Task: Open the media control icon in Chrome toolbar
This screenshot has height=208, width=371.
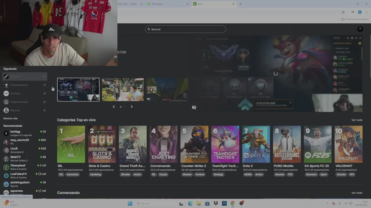Action: pos(353,12)
